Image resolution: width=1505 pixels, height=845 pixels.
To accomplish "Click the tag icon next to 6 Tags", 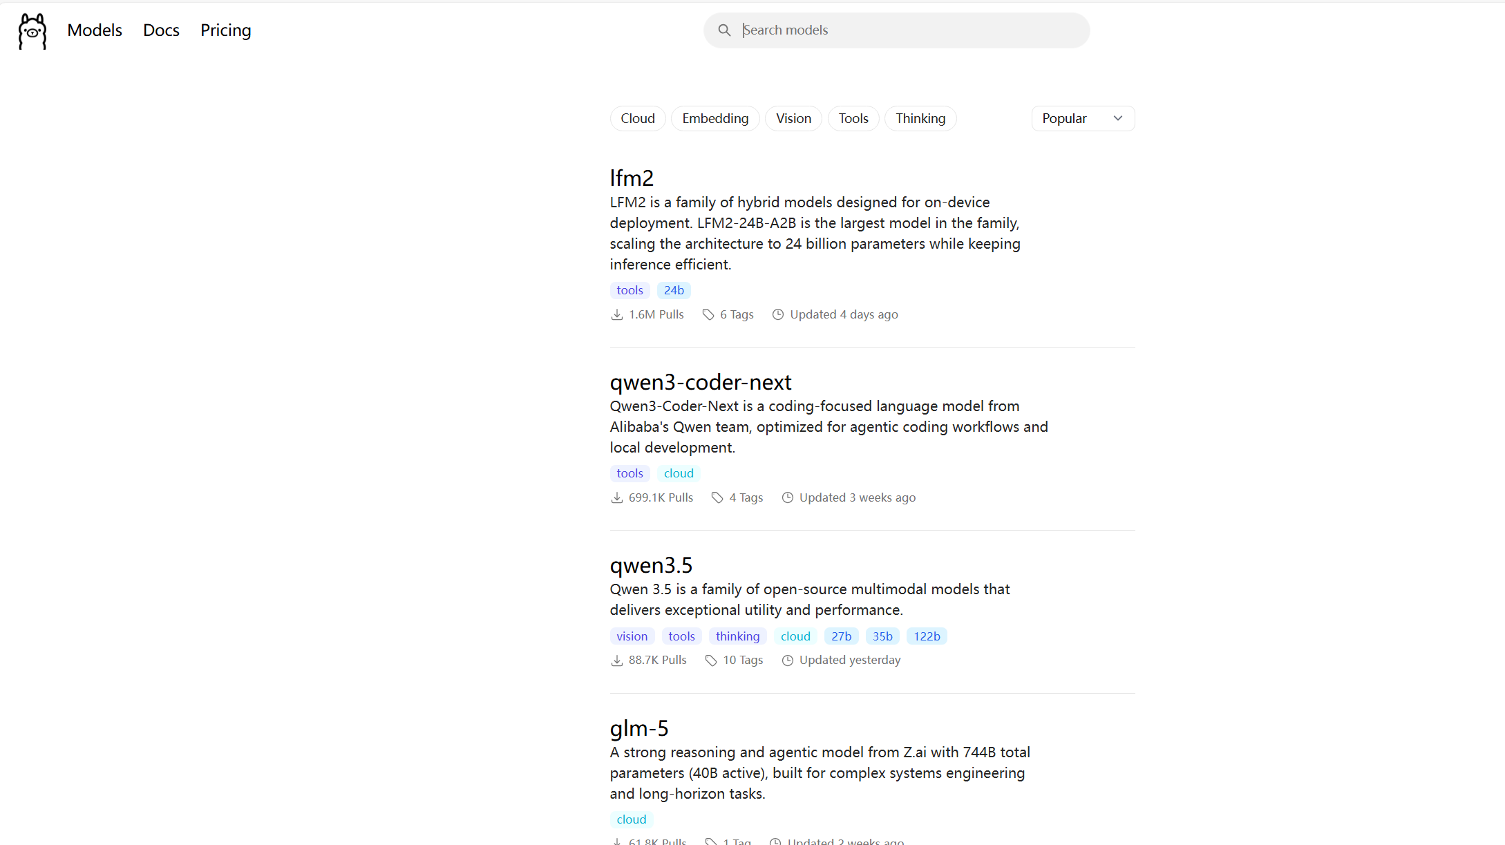I will pos(708,315).
